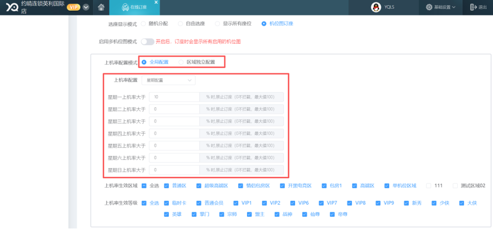Uncheck the 普通区 checkbox

click(167, 185)
